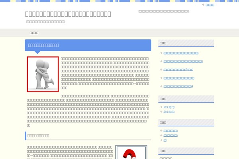Open the red question-mark magnet image
The height and width of the screenshot is (159, 239).
[x=131, y=152]
